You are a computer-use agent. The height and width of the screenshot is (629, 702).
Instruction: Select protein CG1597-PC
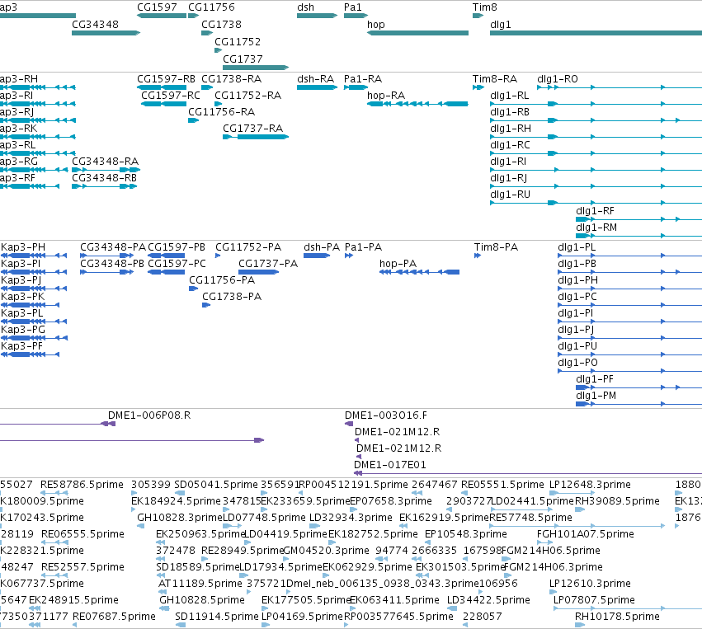pyautogui.click(x=166, y=272)
